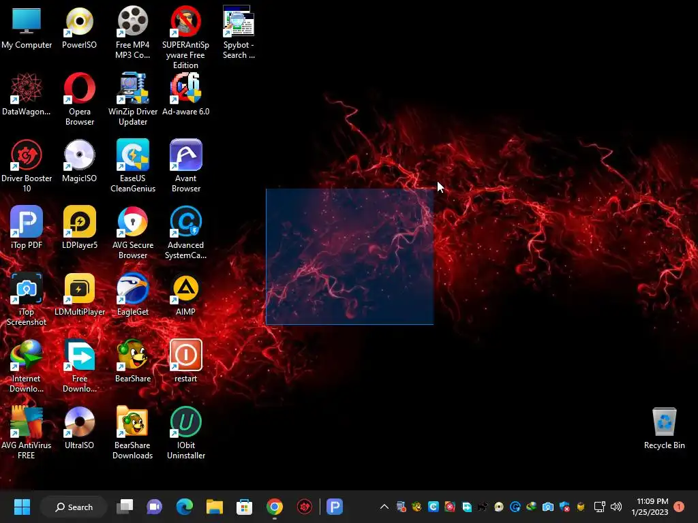This screenshot has width=698, height=523.
Task: Click Internet Download Manager tray icon
Action: (532, 507)
